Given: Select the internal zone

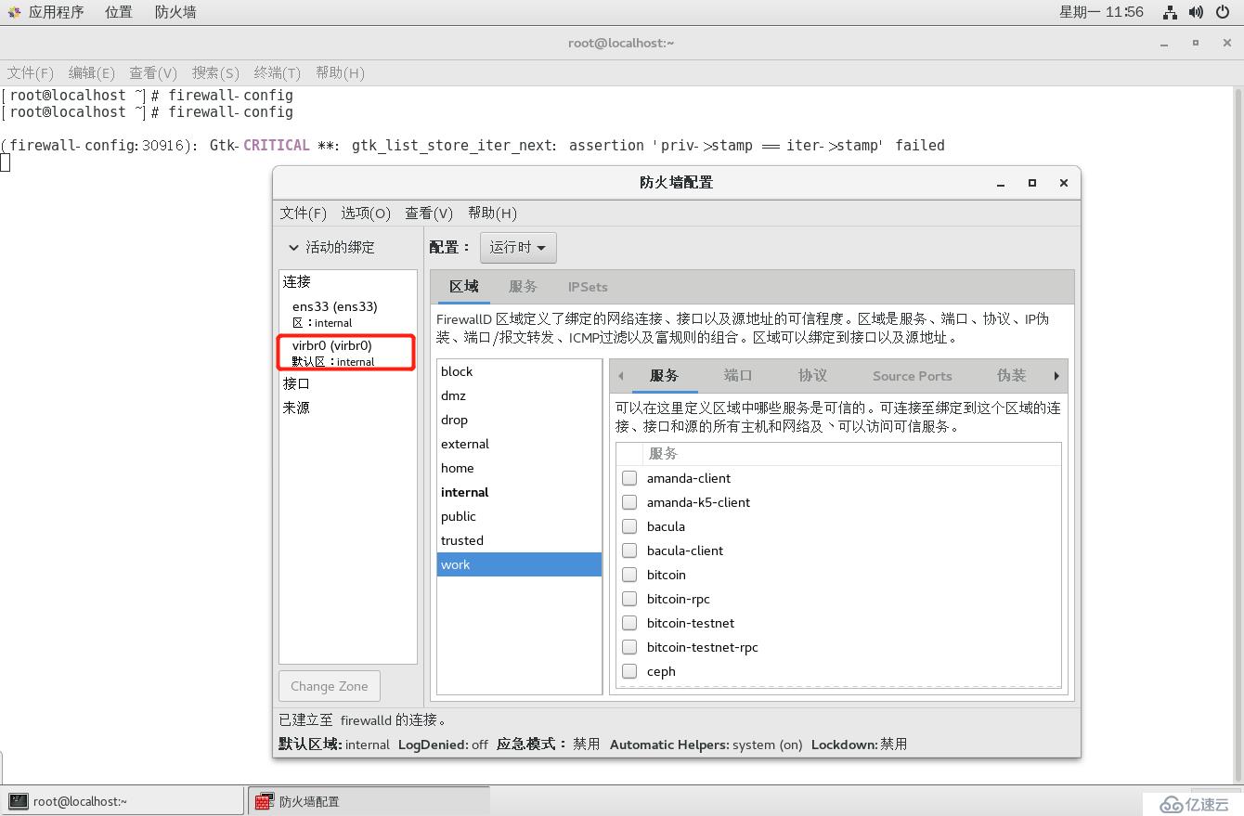Looking at the screenshot, I should tap(519, 492).
